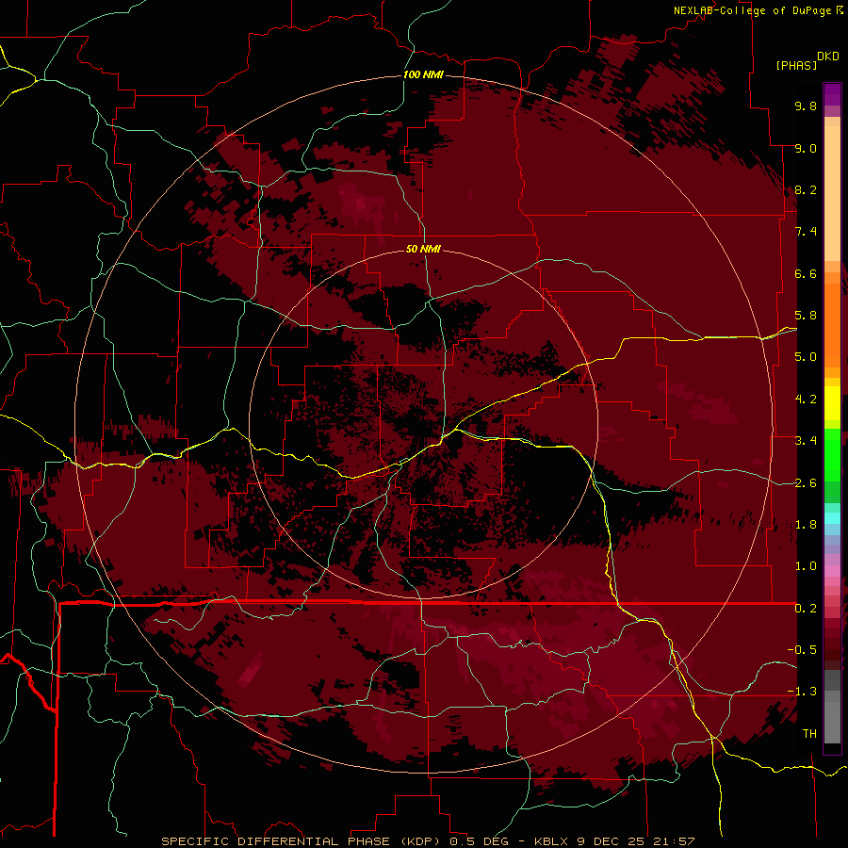
Task: Click the purple top segment of color bar
Action: tap(832, 94)
